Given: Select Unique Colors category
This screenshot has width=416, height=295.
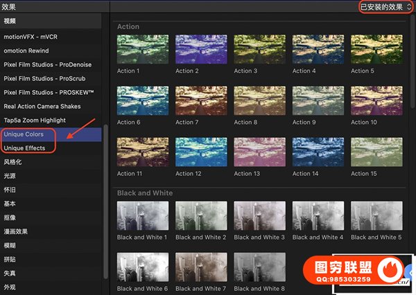Looking at the screenshot, I should 24,134.
